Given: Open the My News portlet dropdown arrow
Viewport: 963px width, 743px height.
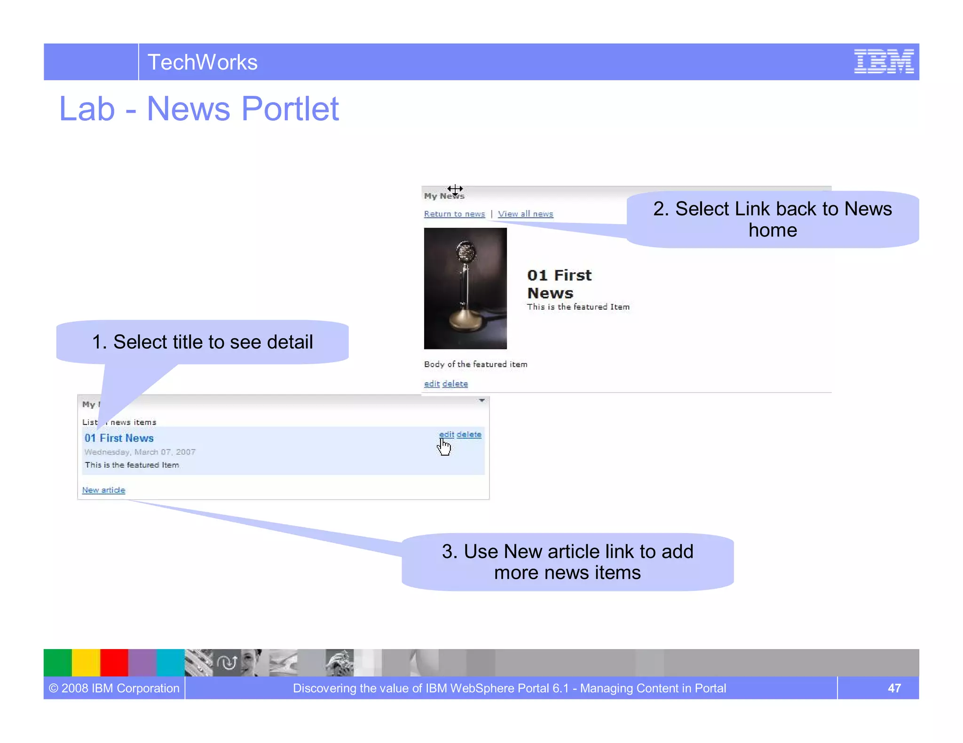Looking at the screenshot, I should pyautogui.click(x=481, y=401).
